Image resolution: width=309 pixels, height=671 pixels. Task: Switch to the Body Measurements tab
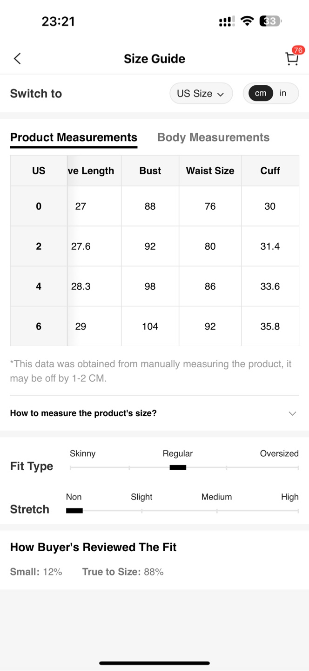213,137
